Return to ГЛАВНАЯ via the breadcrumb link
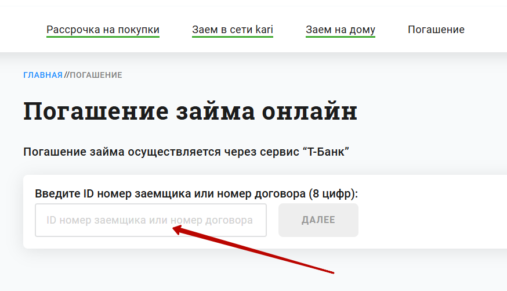 (43, 75)
